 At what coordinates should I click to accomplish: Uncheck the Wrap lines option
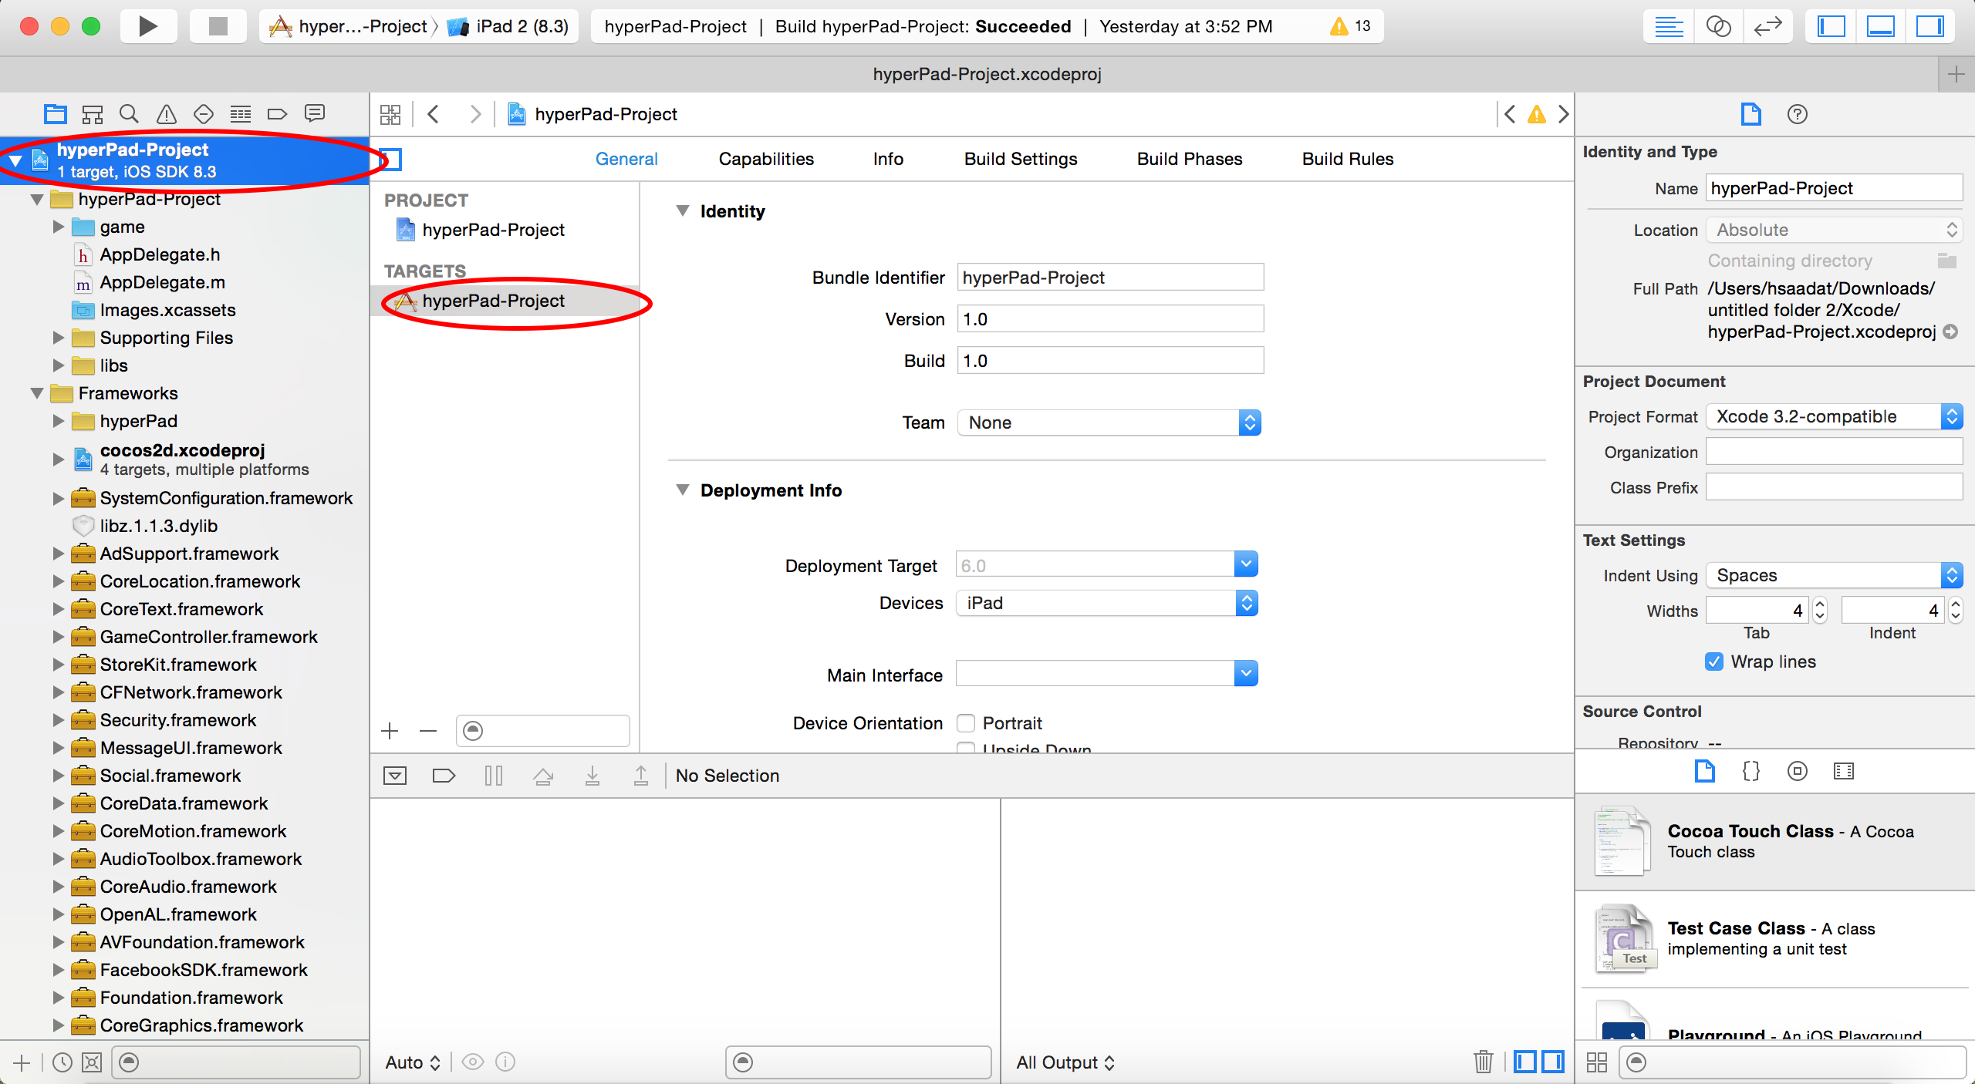1713,662
